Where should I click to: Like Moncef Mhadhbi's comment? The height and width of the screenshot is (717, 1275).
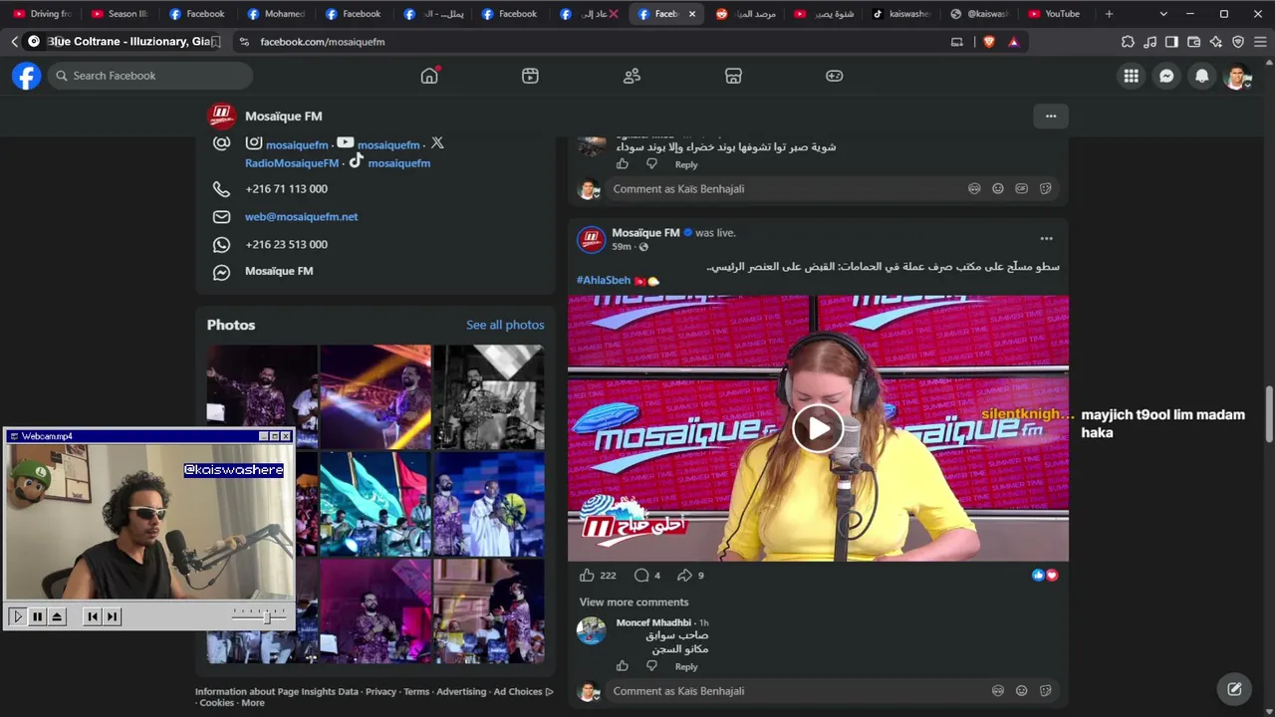[623, 665]
